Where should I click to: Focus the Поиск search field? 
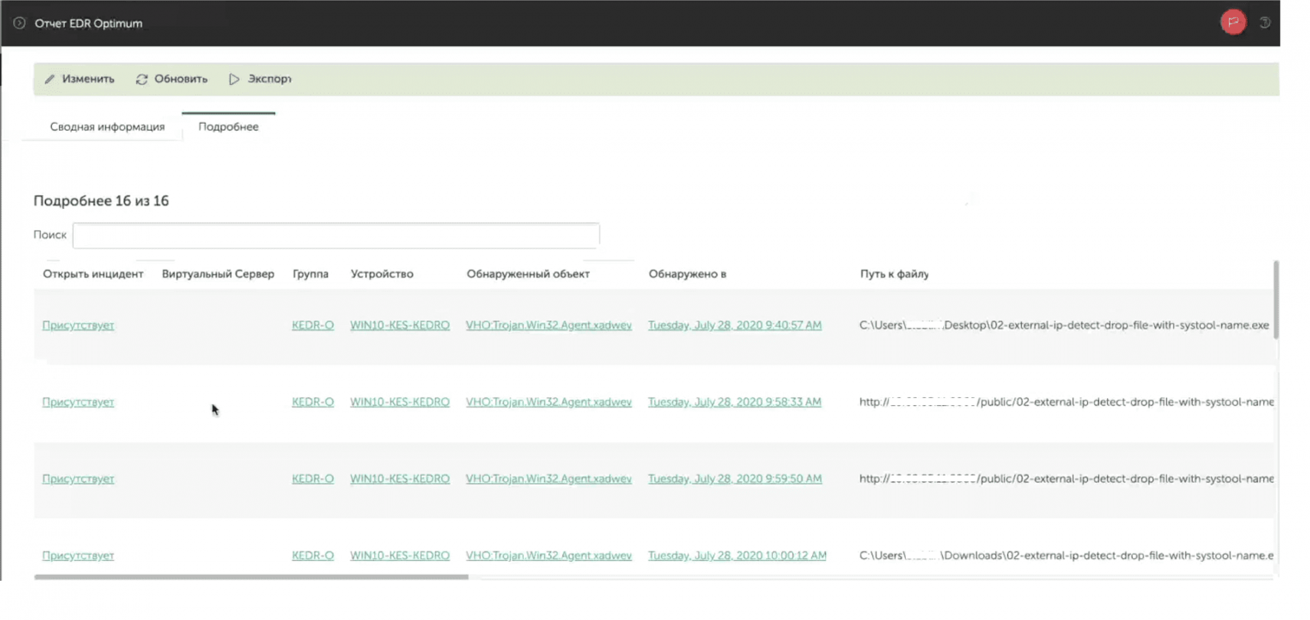[x=336, y=235]
